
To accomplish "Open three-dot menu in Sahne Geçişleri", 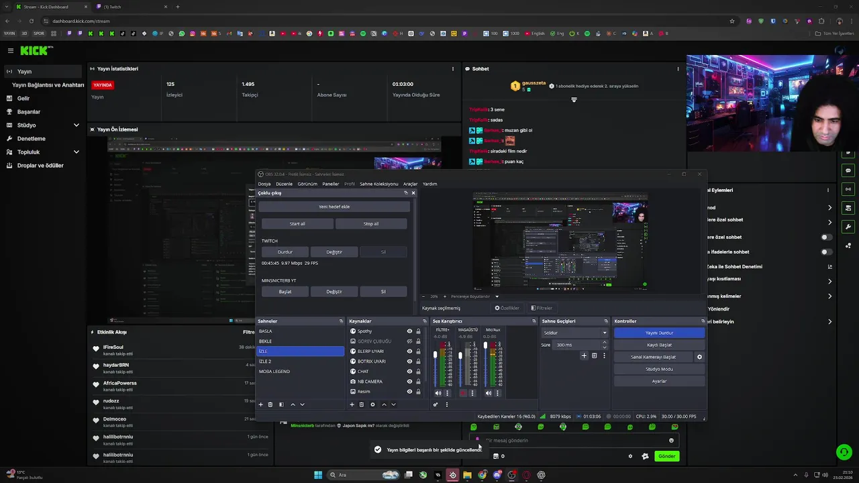I will click(604, 356).
